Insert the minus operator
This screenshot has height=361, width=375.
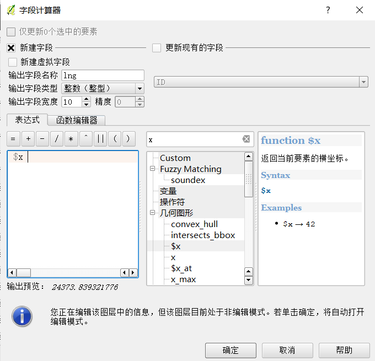pyautogui.click(x=42, y=139)
